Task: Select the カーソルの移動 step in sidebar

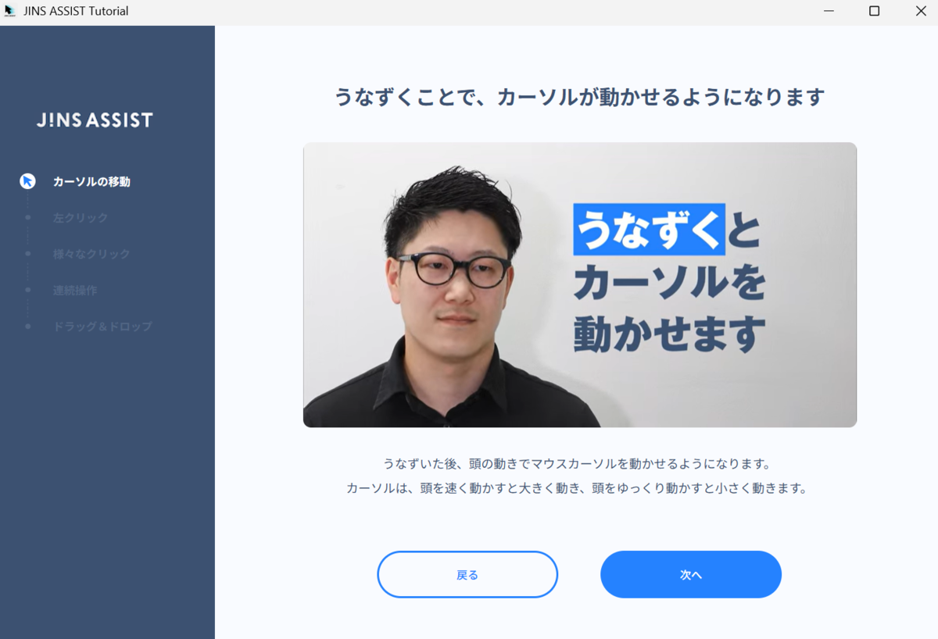Action: click(91, 181)
